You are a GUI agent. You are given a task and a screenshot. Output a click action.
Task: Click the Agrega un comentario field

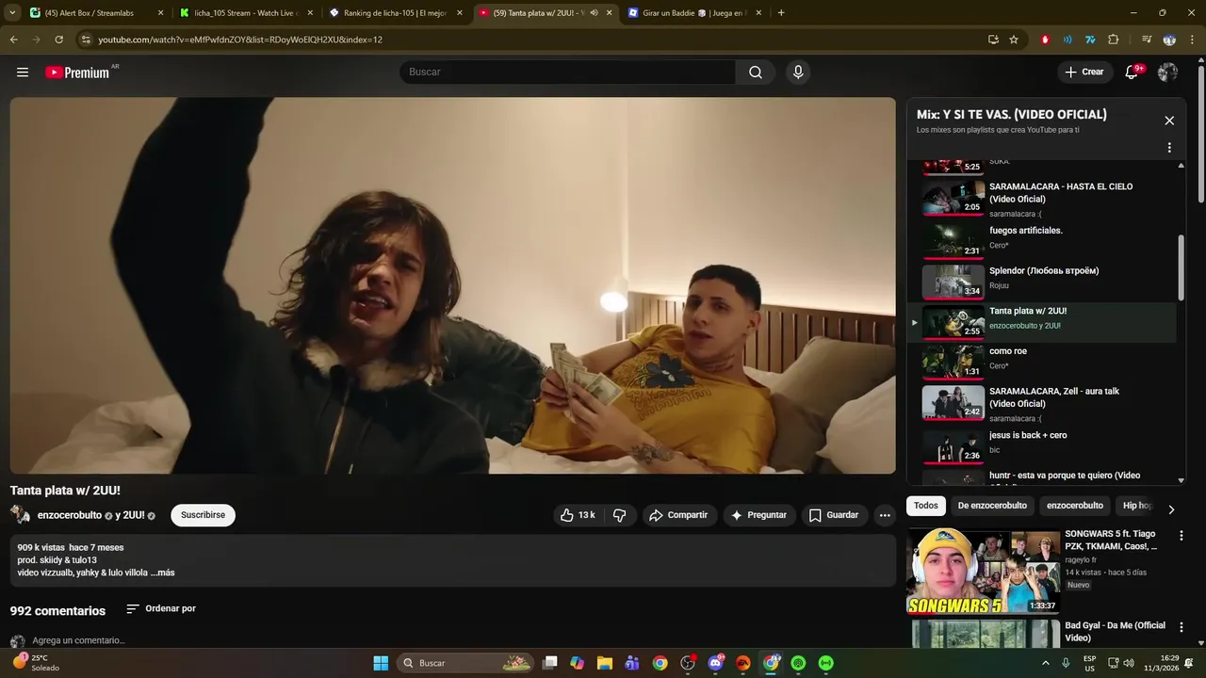coord(78,640)
